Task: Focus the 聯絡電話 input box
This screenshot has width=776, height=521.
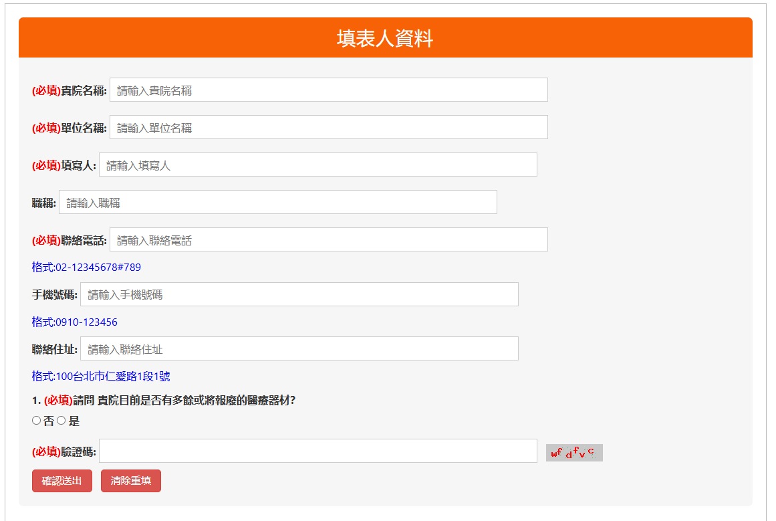Action: click(328, 240)
